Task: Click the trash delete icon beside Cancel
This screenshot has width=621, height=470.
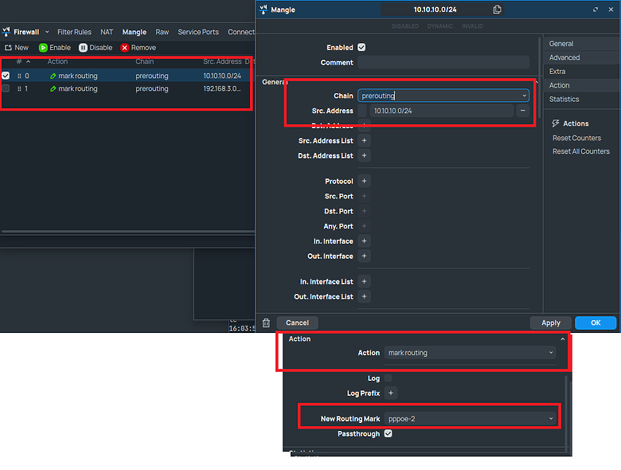Action: [266, 323]
